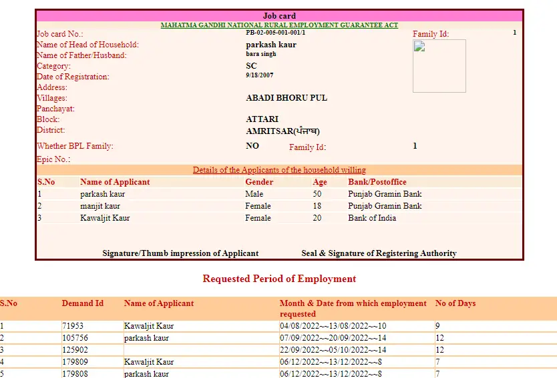Click demand id 179808
The height and width of the screenshot is (378, 557).
tap(75, 374)
